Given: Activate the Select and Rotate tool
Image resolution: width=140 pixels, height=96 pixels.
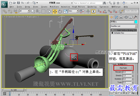Looking at the screenshot, I should click(x=60, y=12).
